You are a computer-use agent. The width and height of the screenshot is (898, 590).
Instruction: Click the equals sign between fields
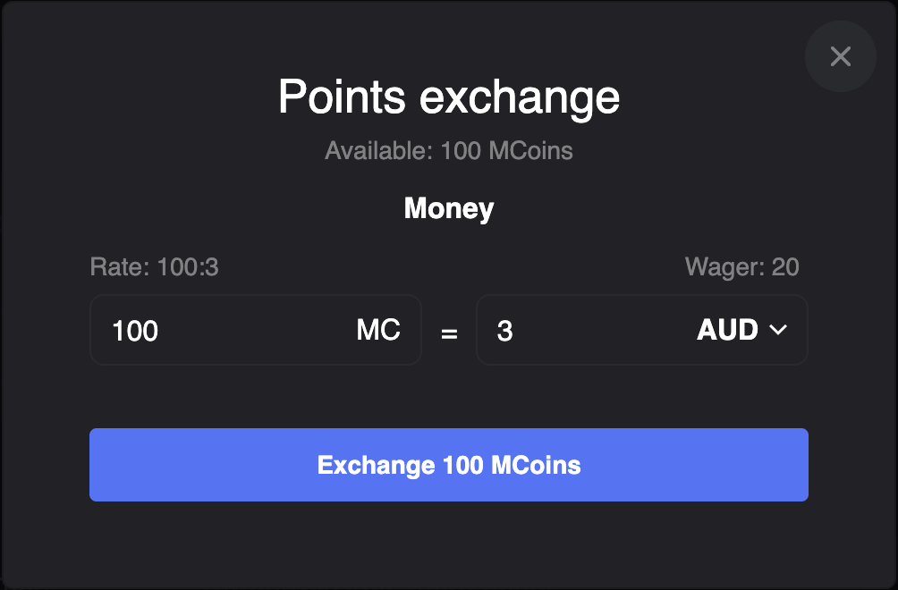(x=449, y=333)
